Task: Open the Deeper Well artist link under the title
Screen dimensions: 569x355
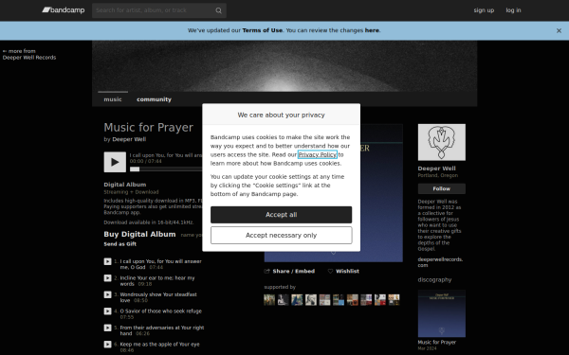Action: (x=129, y=139)
